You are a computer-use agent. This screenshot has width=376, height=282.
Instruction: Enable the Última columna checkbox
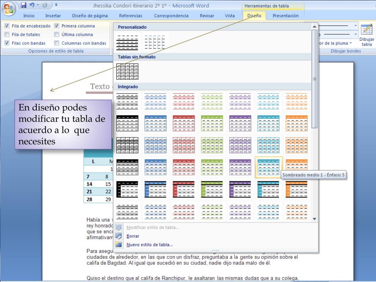(x=57, y=34)
